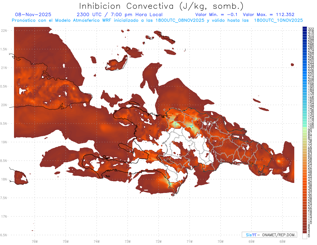Screen dimensions: 317x245
Task: Click the "9.5N" latitude label
Action: coord(3,123)
